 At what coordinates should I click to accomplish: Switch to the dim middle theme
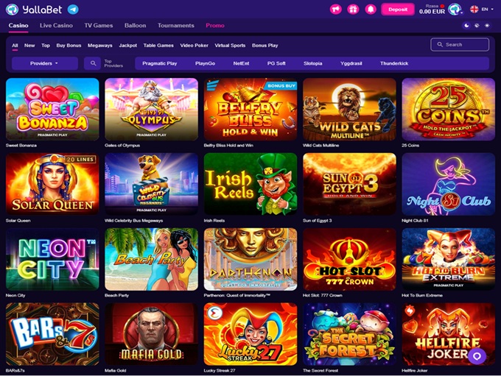(x=477, y=26)
